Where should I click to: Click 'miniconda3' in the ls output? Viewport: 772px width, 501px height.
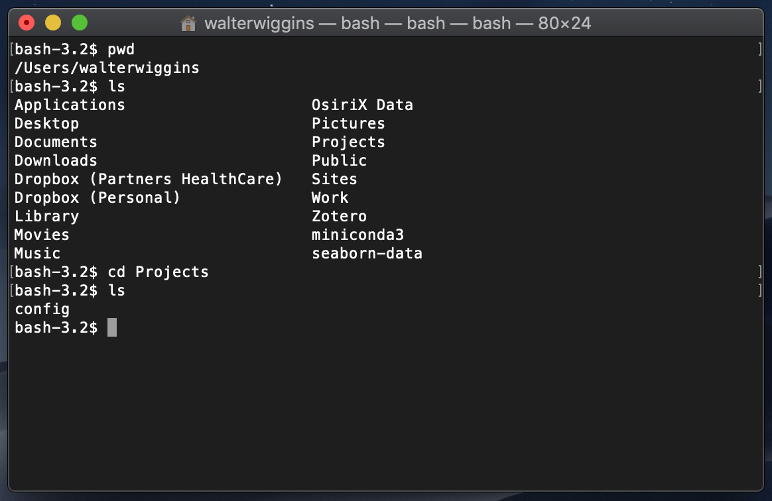pos(357,235)
